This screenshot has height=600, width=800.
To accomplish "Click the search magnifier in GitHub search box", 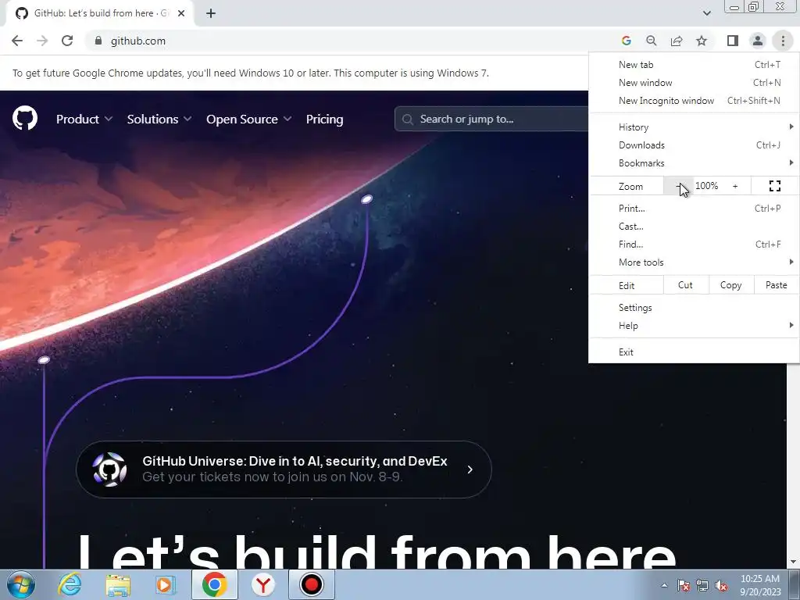I will pyautogui.click(x=407, y=120).
